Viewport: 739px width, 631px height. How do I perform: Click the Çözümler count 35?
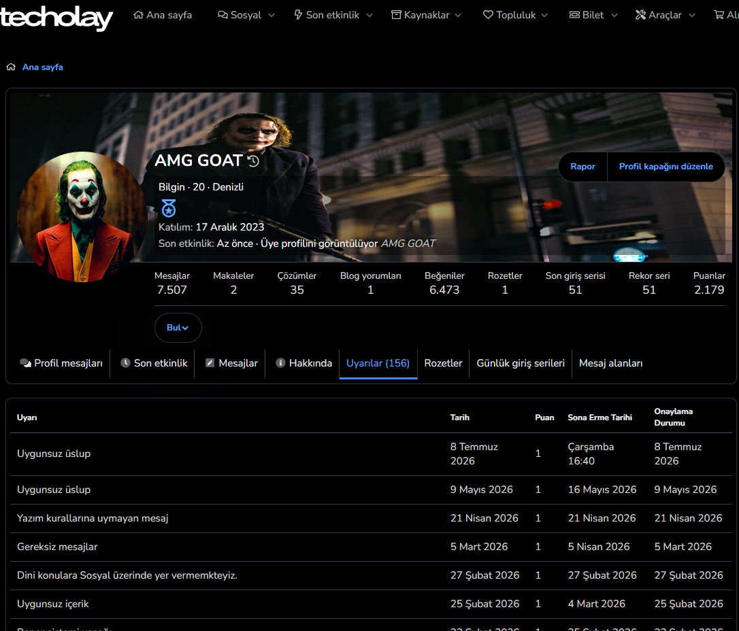click(x=297, y=290)
